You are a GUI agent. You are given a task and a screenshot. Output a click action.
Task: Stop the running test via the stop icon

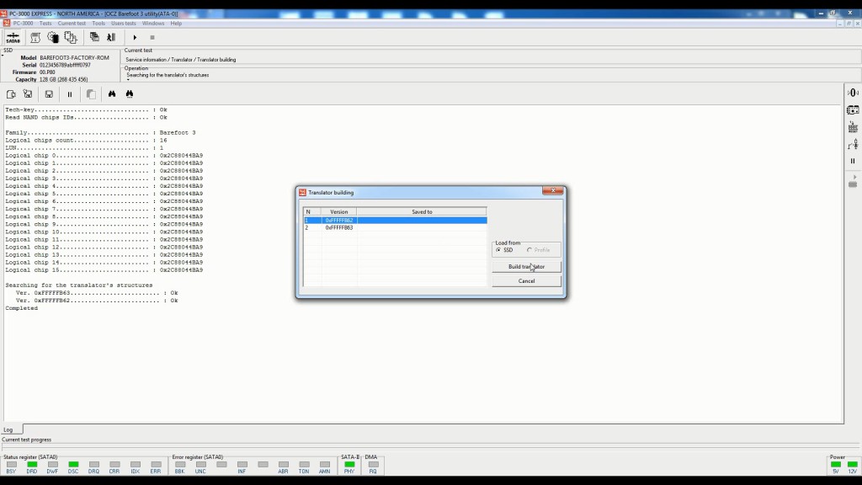[x=153, y=37]
